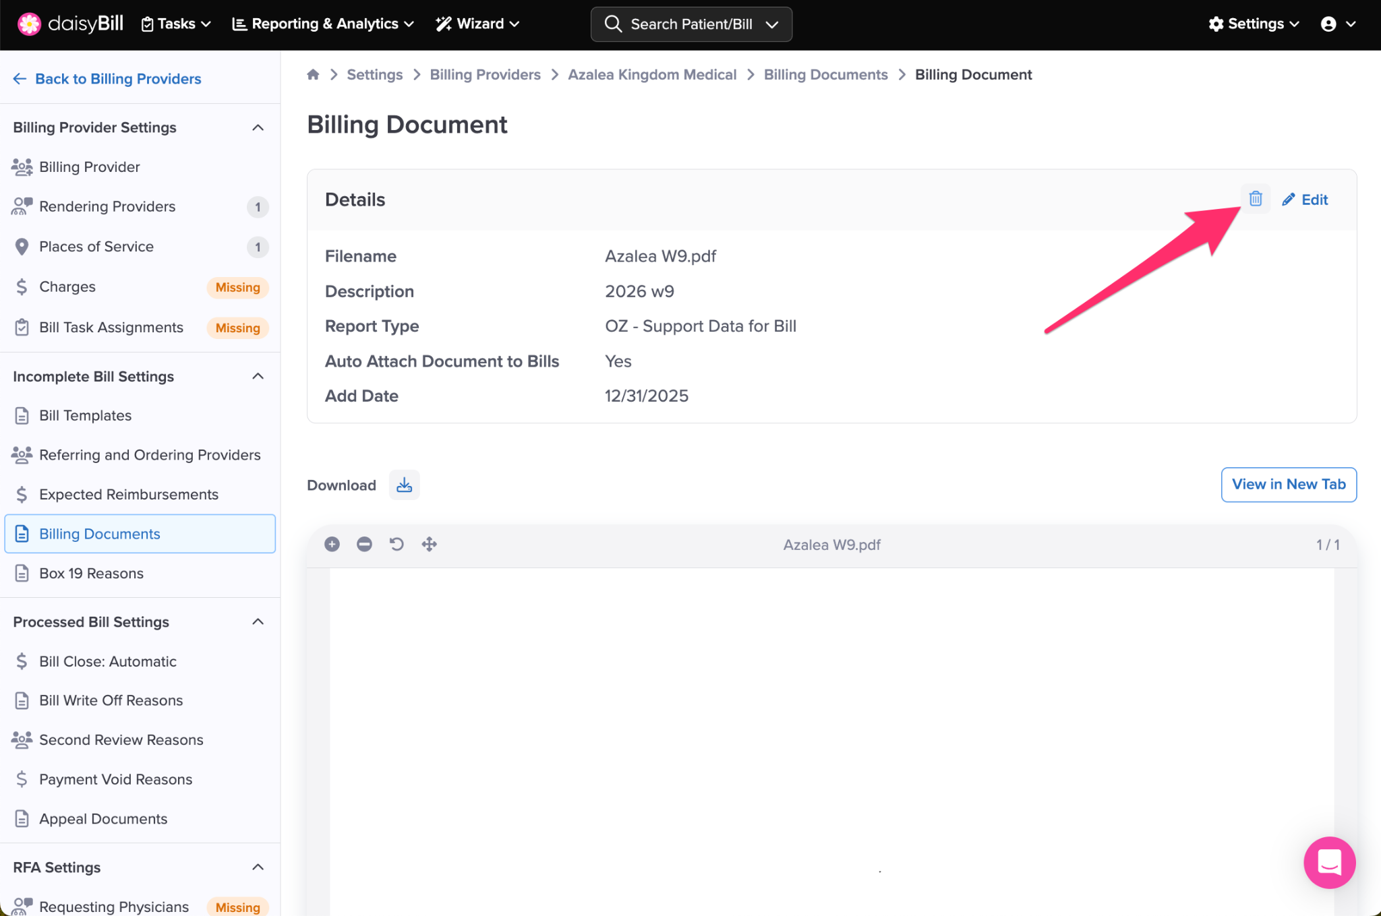Viewport: 1381px width, 916px height.
Task: Collapse Incomplete Bill Settings section
Action: (x=258, y=376)
